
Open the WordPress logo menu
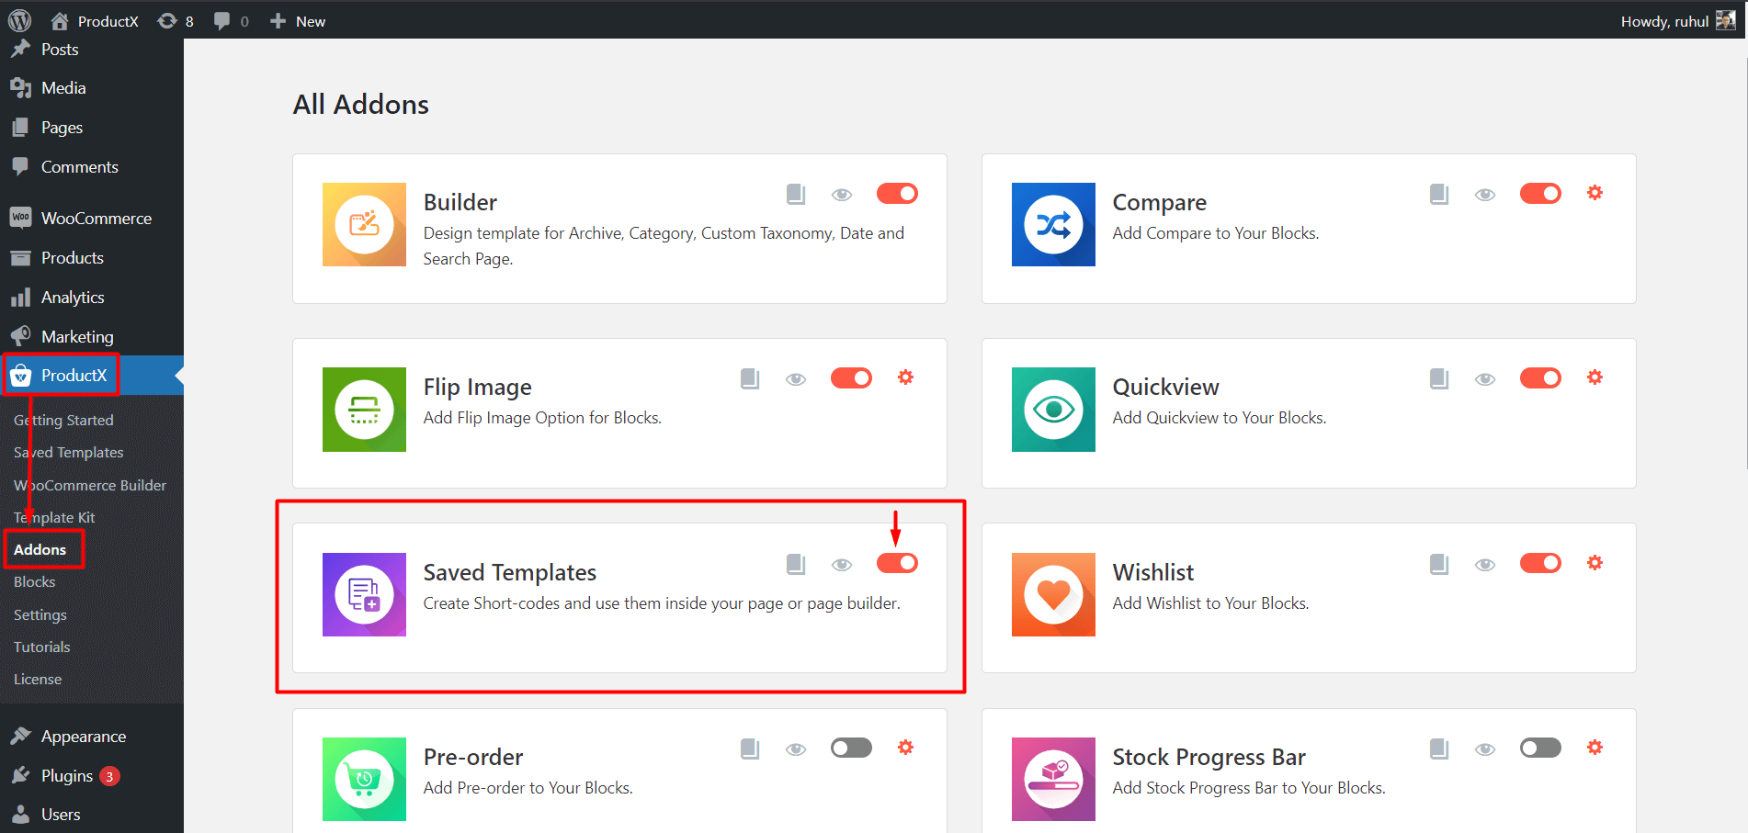[19, 20]
